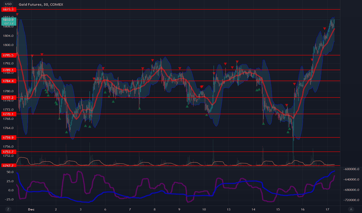This screenshot has width=362, height=213.
Task: Click the 1756.0 price axis value
Action: 8,146
